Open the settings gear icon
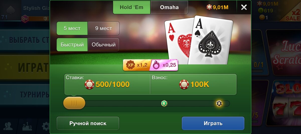 (46, 126)
